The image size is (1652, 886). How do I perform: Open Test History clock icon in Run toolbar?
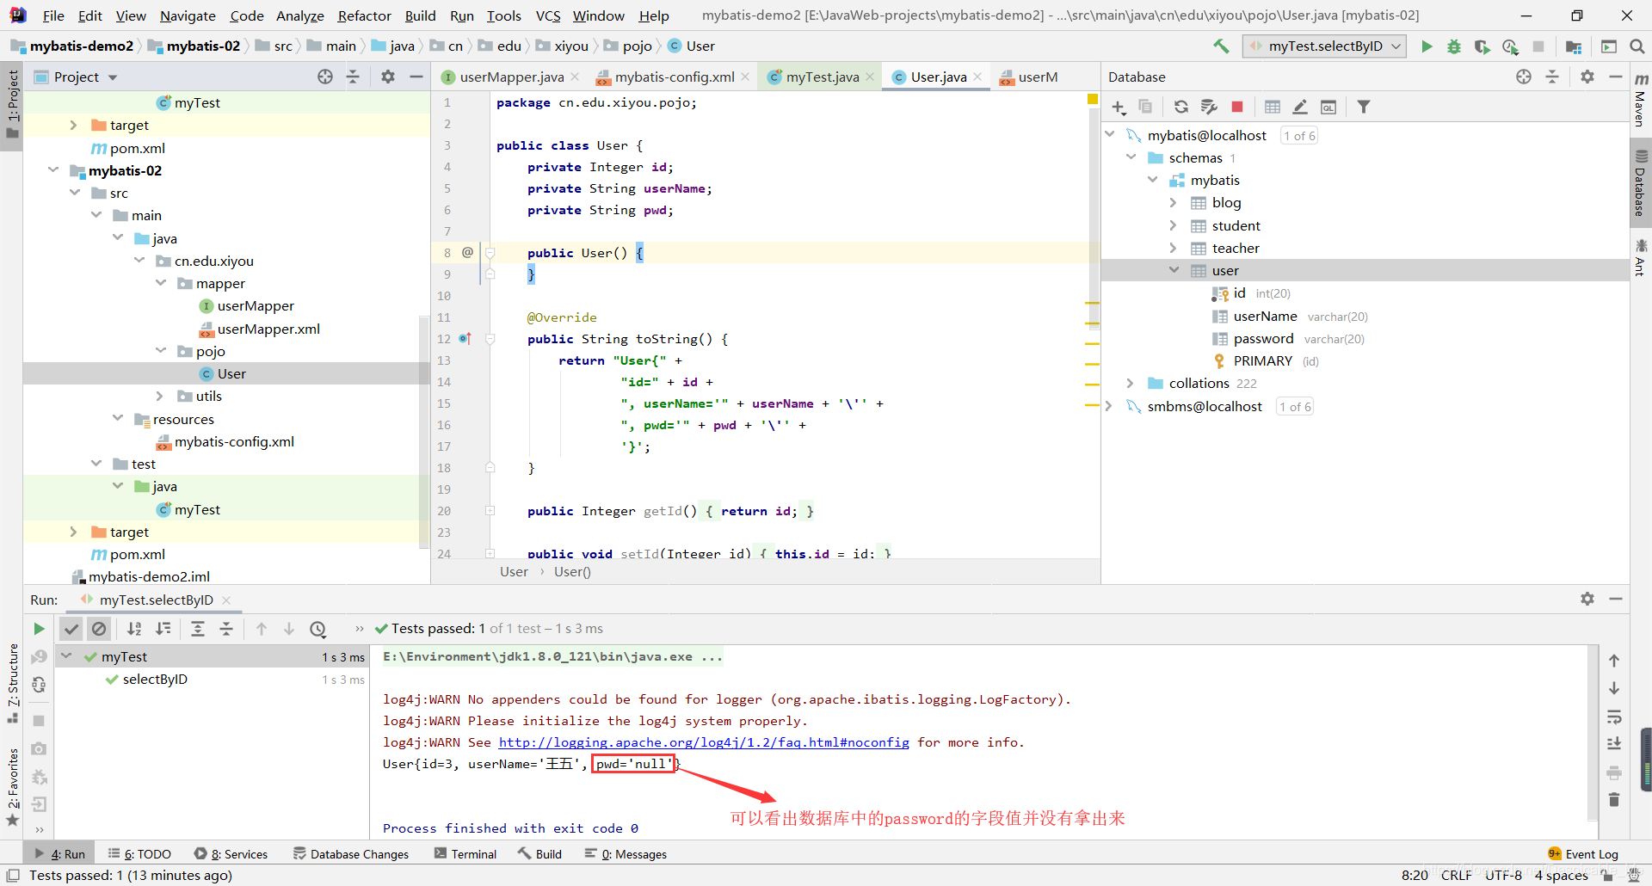tap(317, 629)
